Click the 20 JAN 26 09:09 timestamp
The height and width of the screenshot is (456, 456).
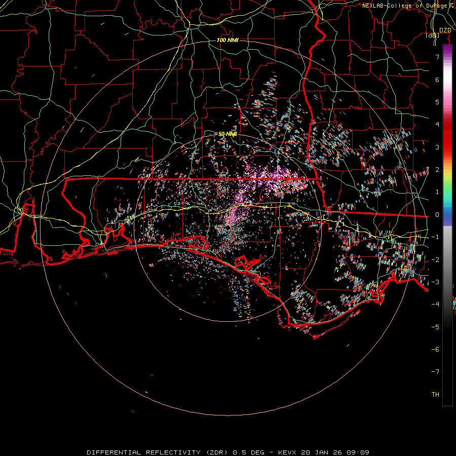335,452
